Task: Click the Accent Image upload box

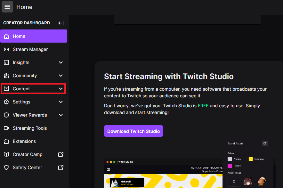Action: coord(234,181)
